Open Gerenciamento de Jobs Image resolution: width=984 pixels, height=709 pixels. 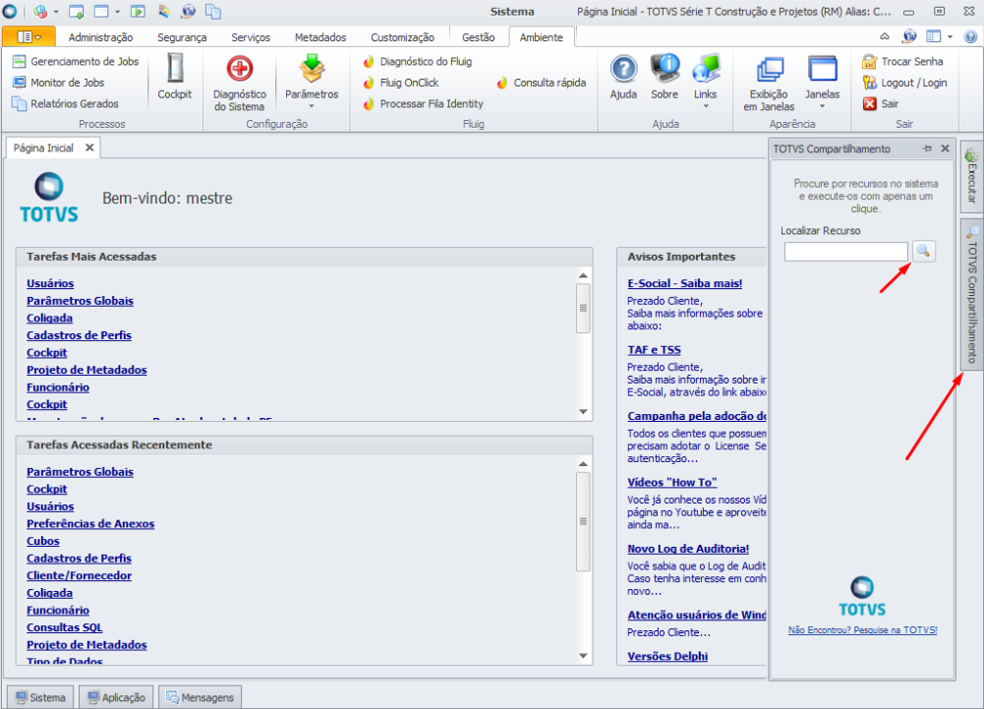point(76,62)
